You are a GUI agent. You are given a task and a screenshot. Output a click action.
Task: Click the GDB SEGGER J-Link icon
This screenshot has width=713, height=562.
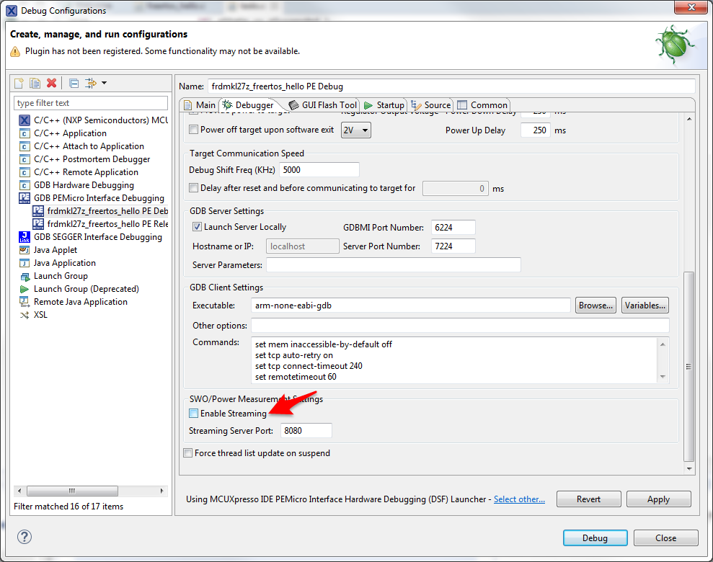25,237
